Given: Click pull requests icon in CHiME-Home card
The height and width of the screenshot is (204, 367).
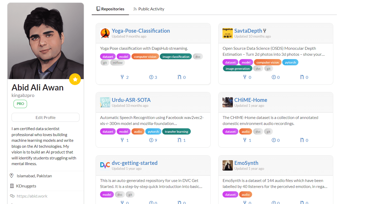Looking at the screenshot, I should pyautogui.click(x=302, y=140).
